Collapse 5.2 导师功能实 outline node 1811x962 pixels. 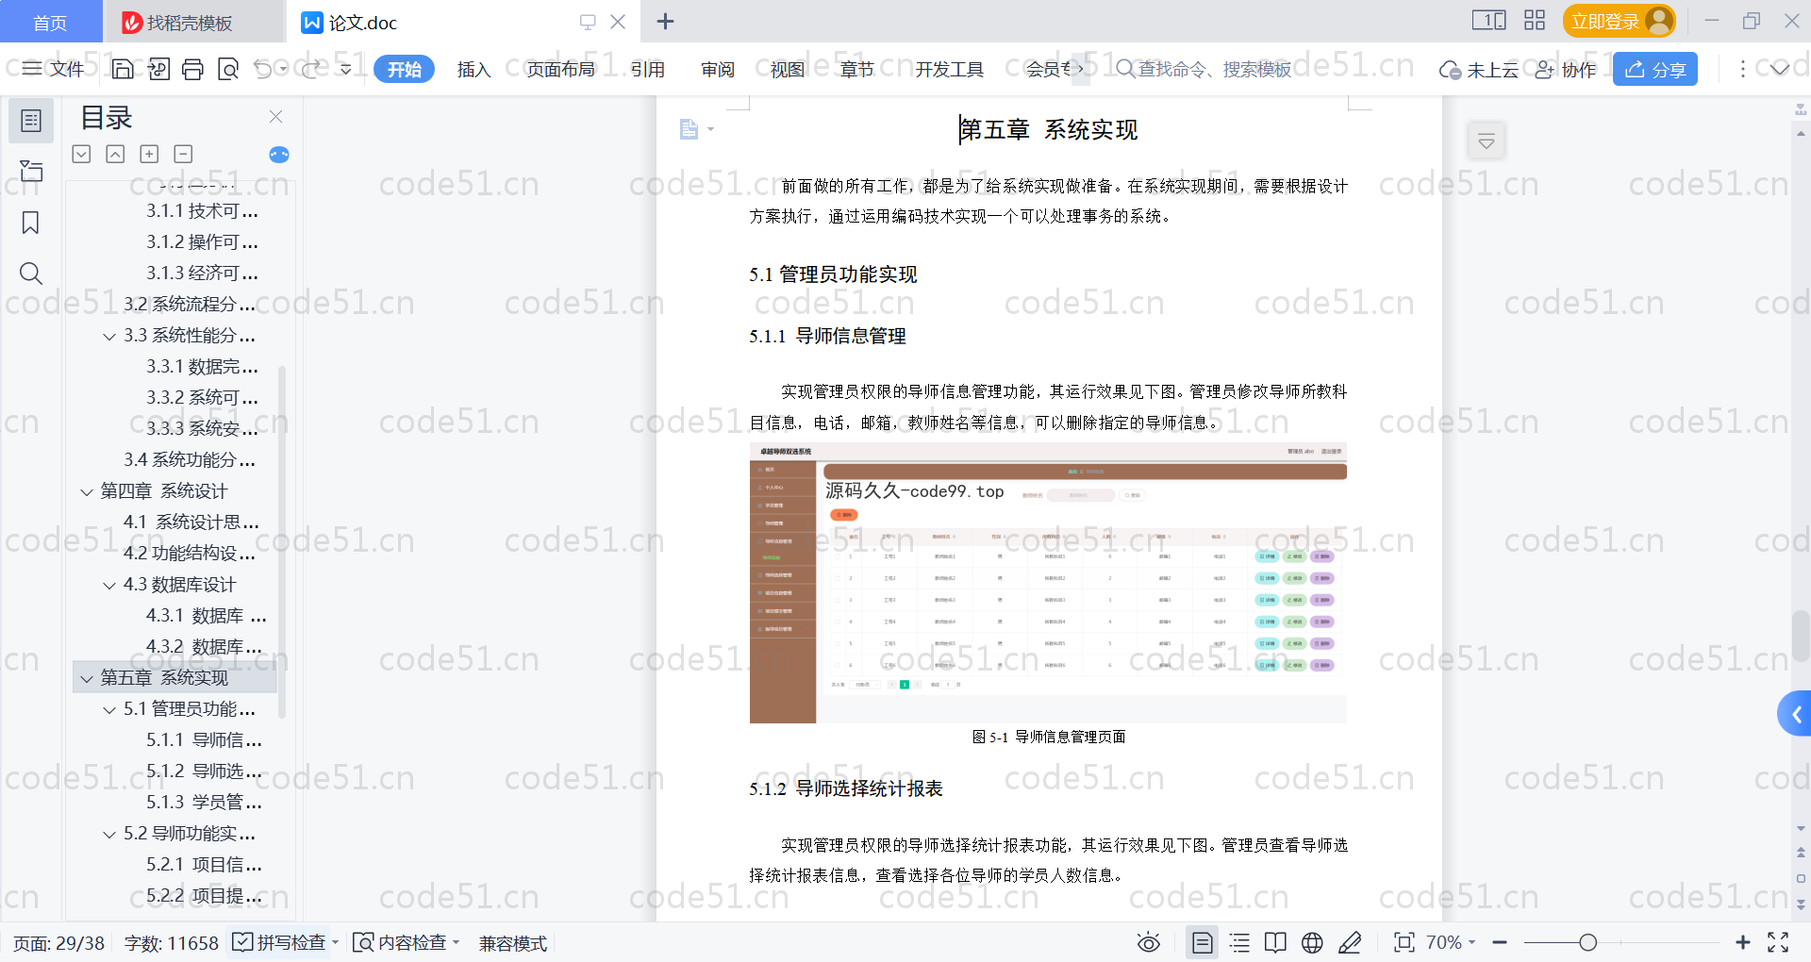(x=109, y=834)
